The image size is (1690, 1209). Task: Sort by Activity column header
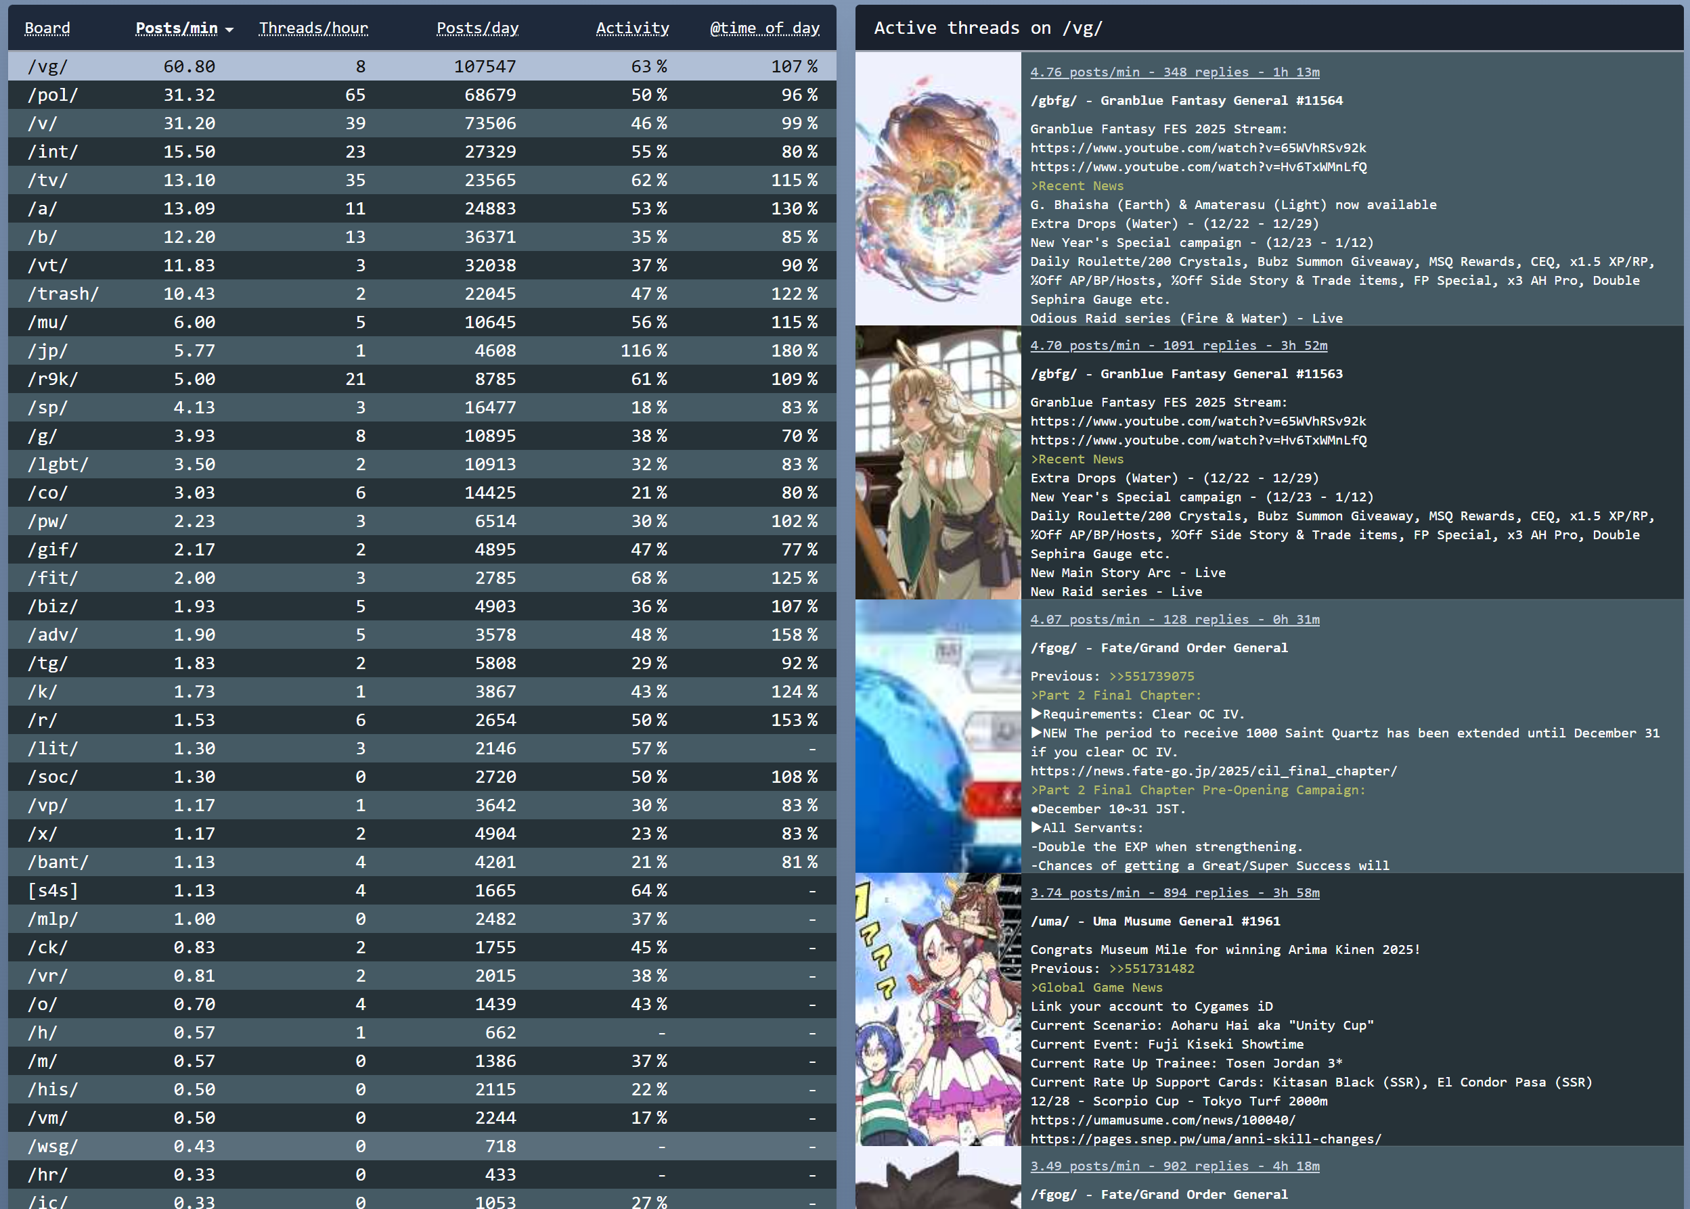coord(631,28)
